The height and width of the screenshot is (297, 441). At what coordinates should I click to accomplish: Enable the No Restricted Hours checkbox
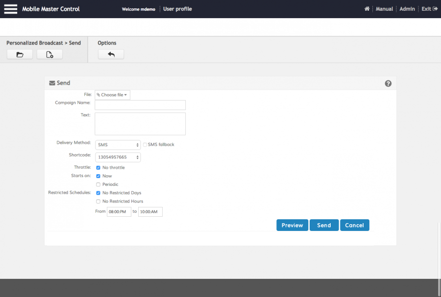coord(98,201)
